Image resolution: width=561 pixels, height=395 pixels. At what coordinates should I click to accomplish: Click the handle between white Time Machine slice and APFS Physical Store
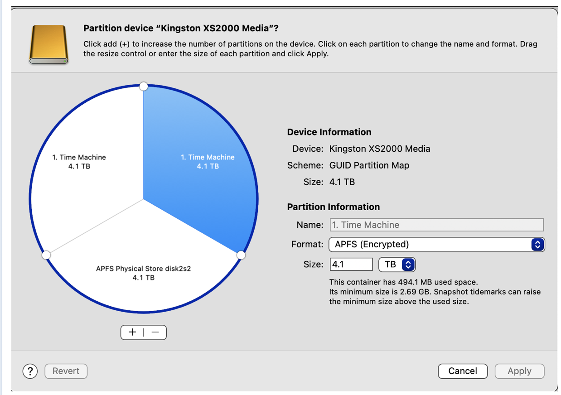(x=46, y=255)
